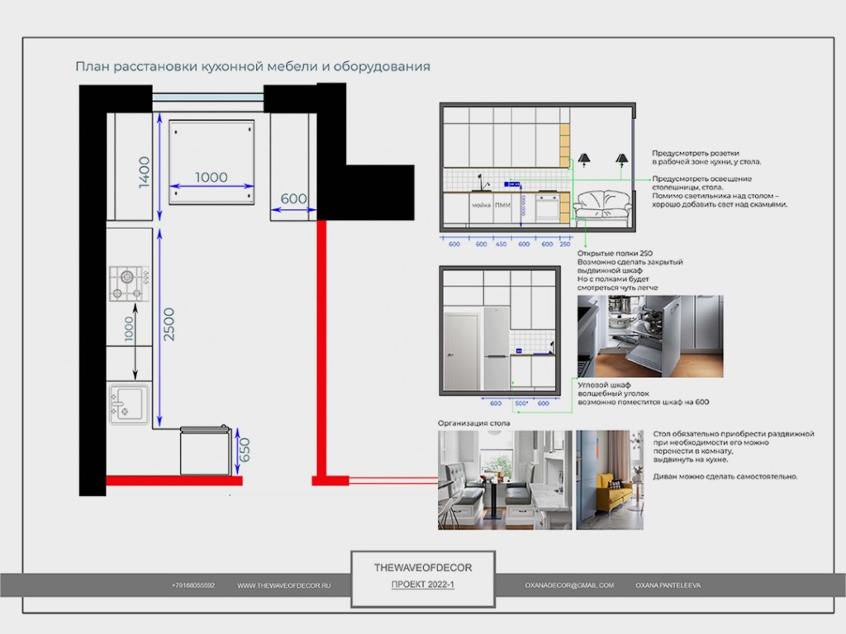Open the dining nook bench photo
The image size is (846, 634).
tap(504, 479)
